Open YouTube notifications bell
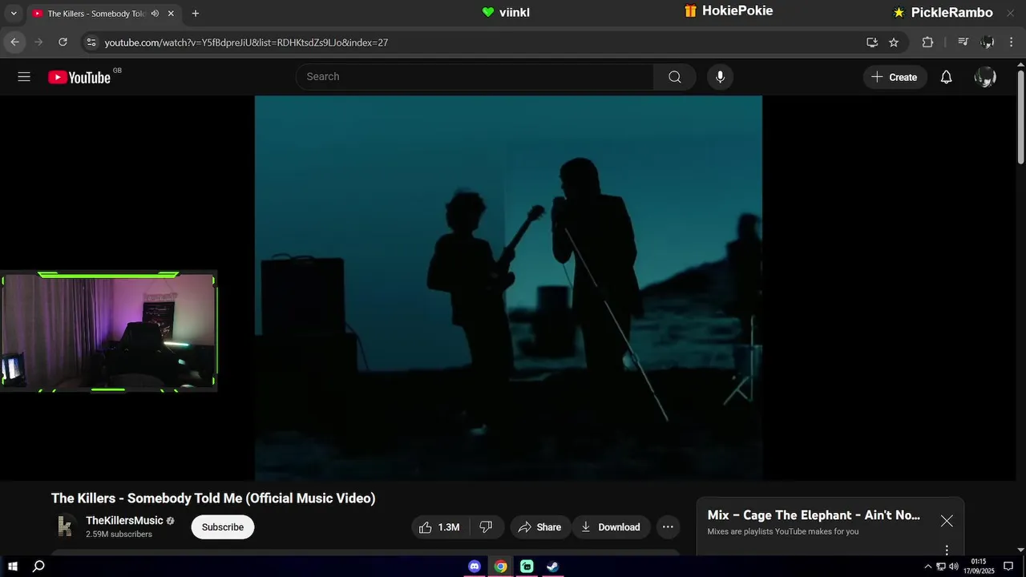Viewport: 1026px width, 577px height. tap(946, 77)
